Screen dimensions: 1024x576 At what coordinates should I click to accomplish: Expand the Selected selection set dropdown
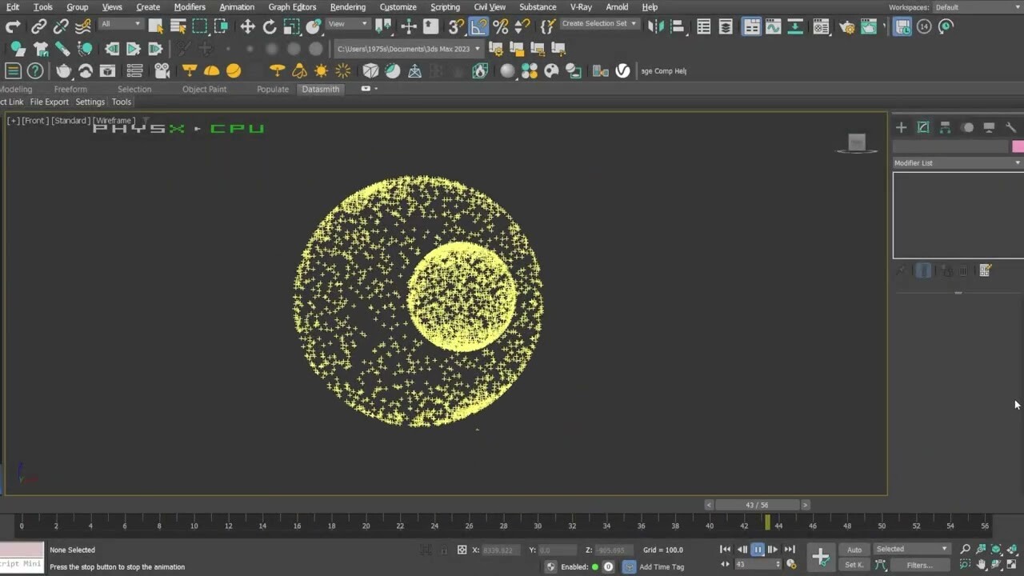click(910, 548)
